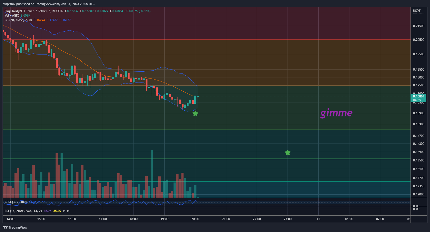Select the purple 'gimme' text annotation

336,113
